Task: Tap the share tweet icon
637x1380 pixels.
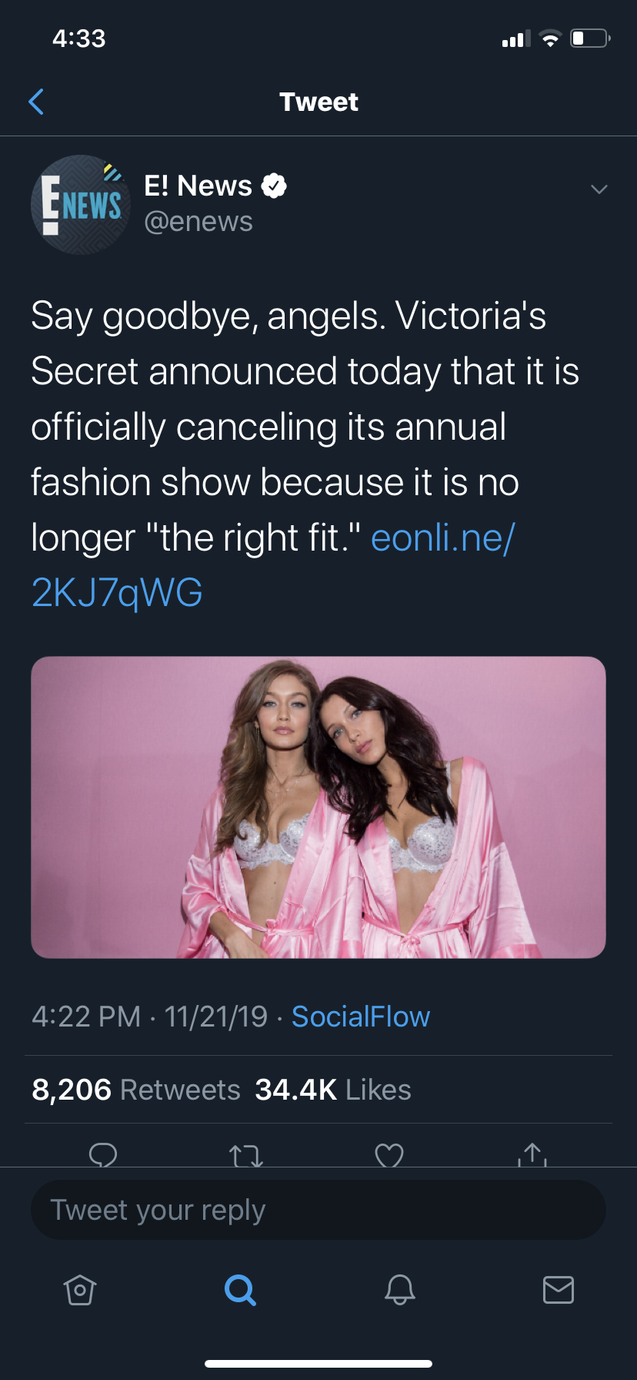Action: (x=532, y=1154)
